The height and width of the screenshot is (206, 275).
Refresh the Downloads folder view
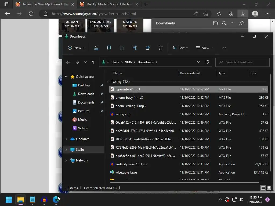(x=207, y=62)
